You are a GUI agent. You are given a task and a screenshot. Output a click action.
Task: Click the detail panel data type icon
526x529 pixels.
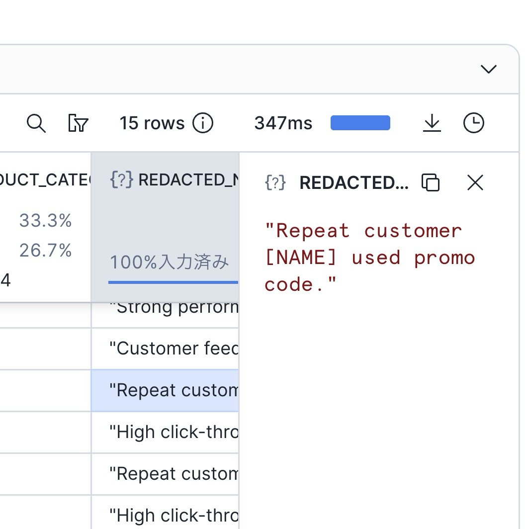(275, 182)
